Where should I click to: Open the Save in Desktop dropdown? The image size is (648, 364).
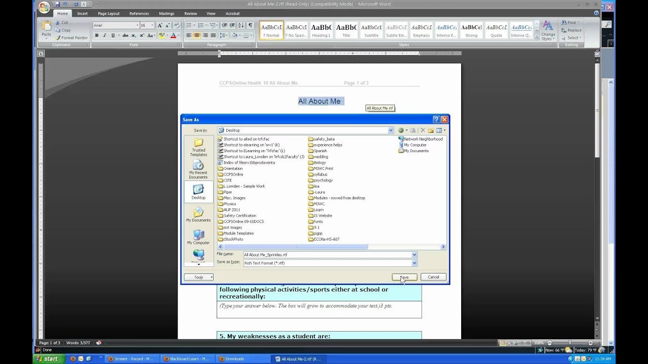point(390,130)
